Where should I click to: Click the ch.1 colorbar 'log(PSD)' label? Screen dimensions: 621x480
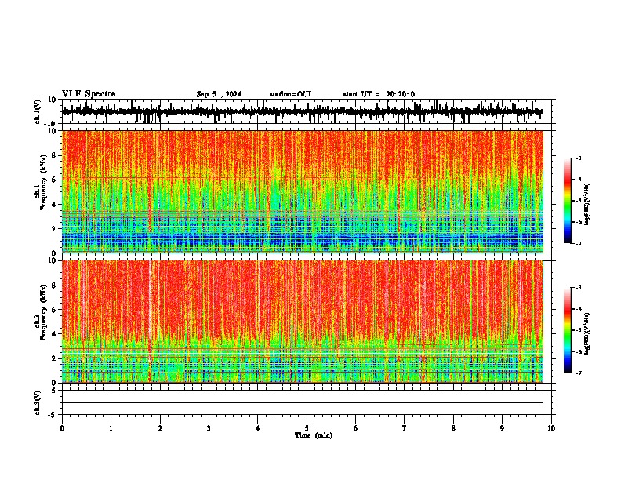click(587, 204)
